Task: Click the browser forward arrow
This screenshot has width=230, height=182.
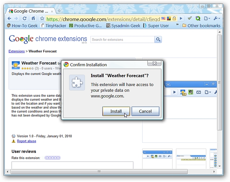Action: pyautogui.click(x=16, y=18)
